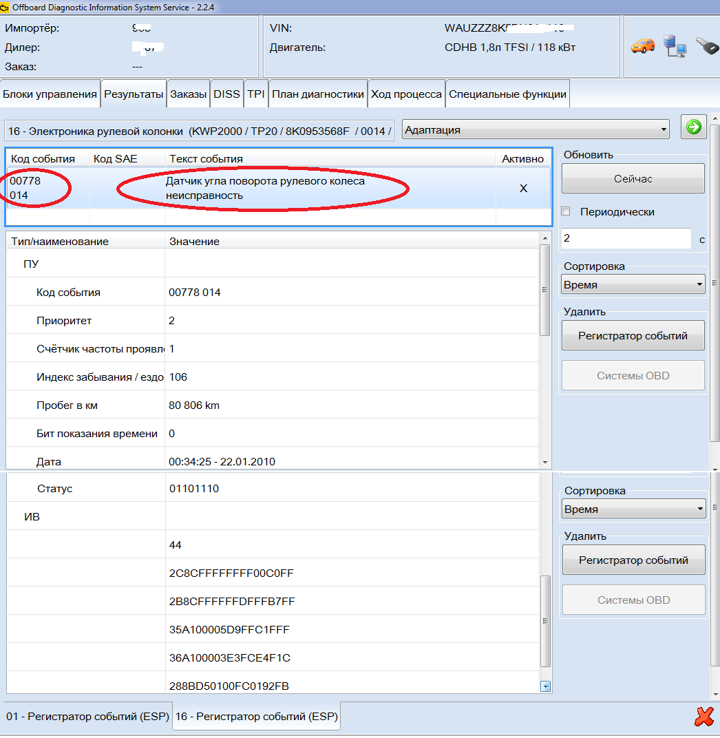
Task: Enable the Периодически checkbox
Action: point(566,211)
